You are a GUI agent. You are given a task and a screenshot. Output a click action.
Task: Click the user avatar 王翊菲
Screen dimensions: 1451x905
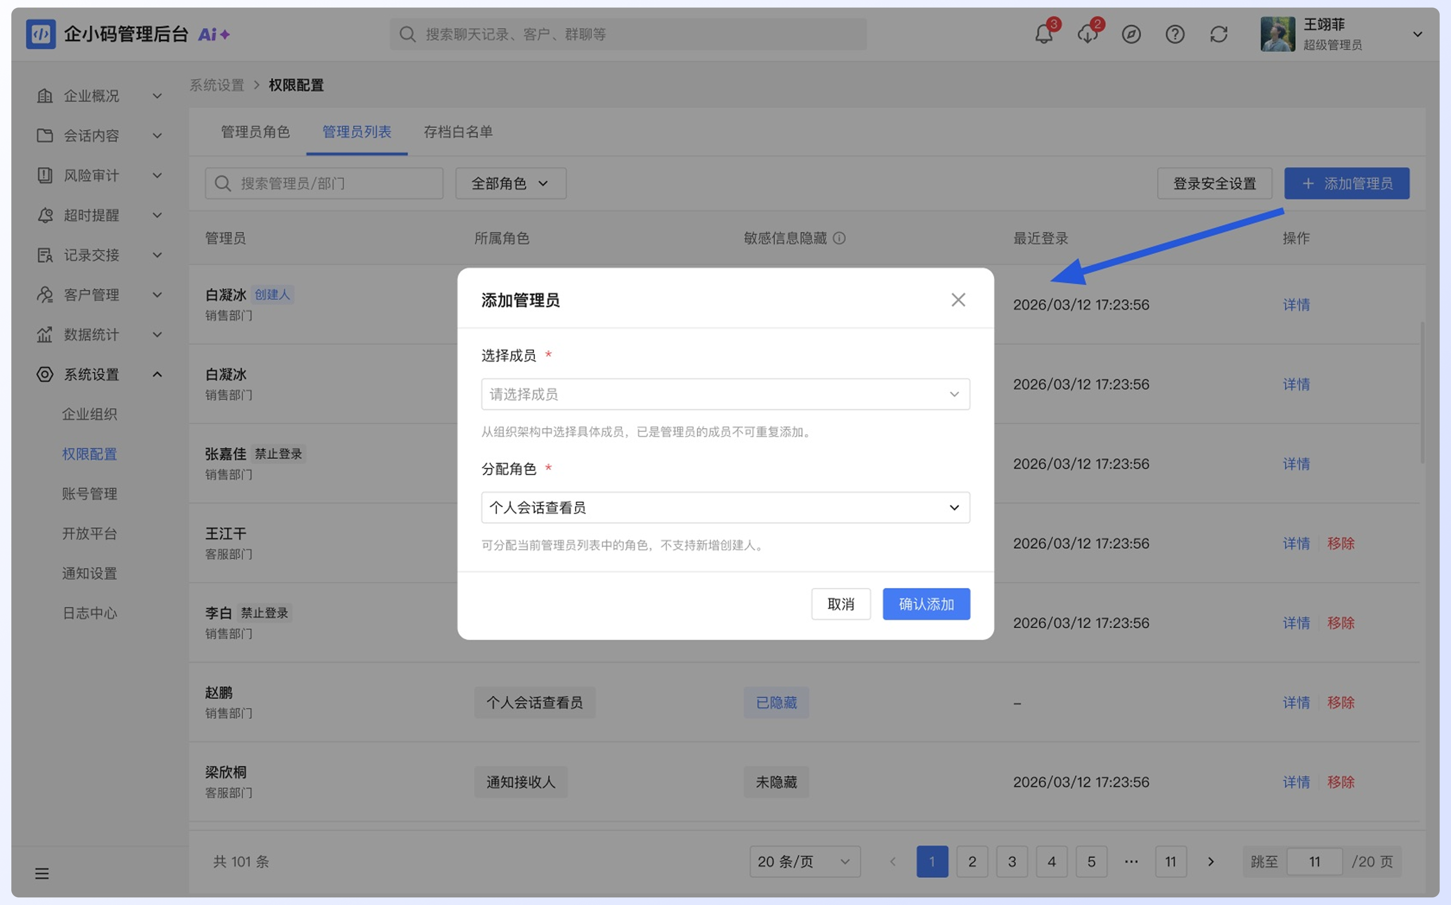1278,34
